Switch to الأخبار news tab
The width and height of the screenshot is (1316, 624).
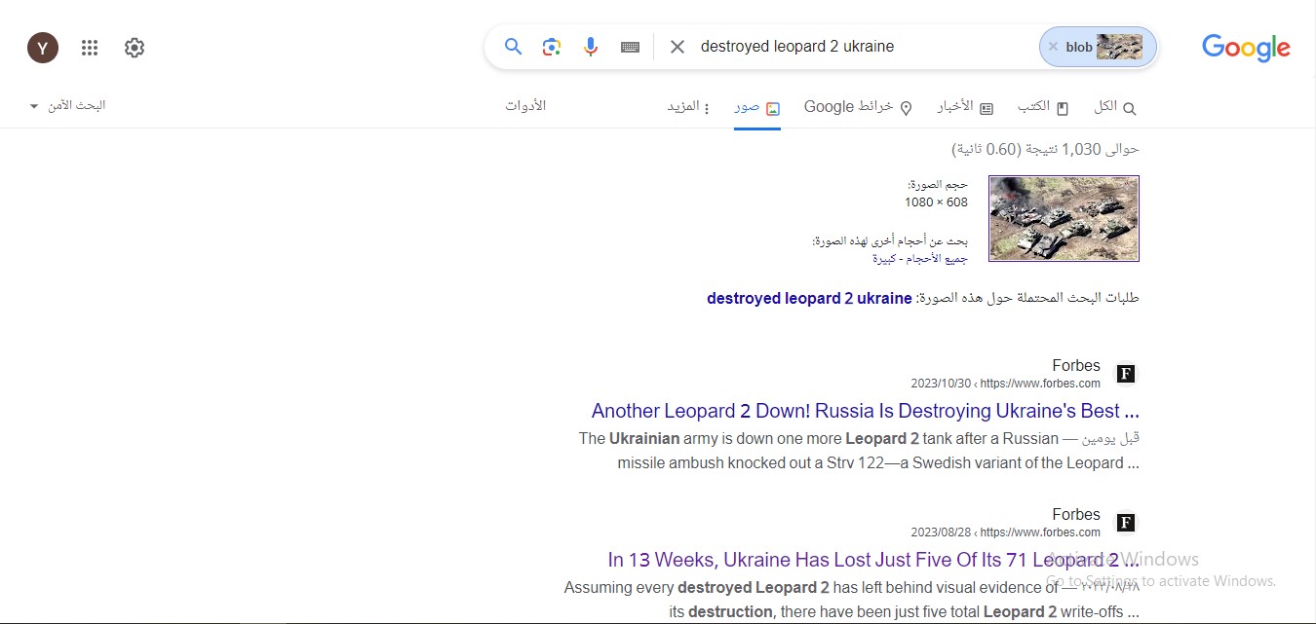pyautogui.click(x=965, y=107)
